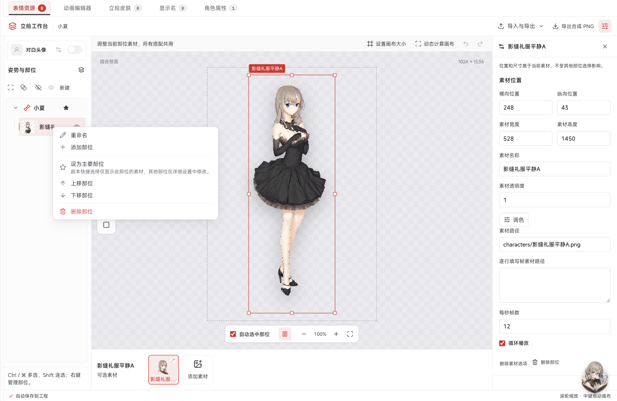The height and width of the screenshot is (401, 617).
Task: Click the undo arrow icon
Action: 466,44
